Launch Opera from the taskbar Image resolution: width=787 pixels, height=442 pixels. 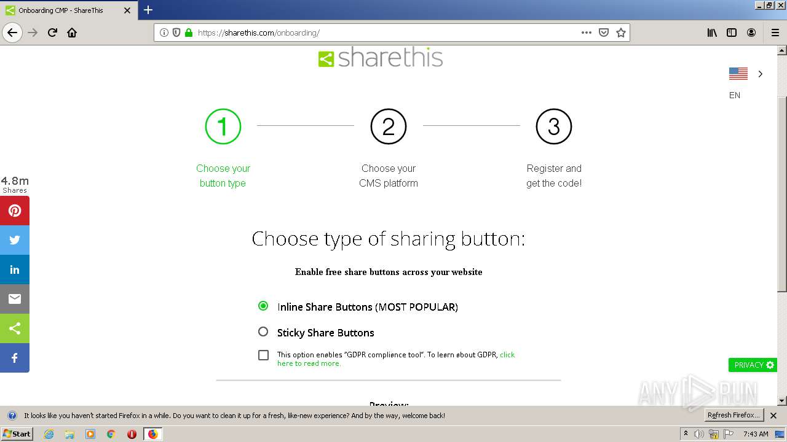coord(132,434)
